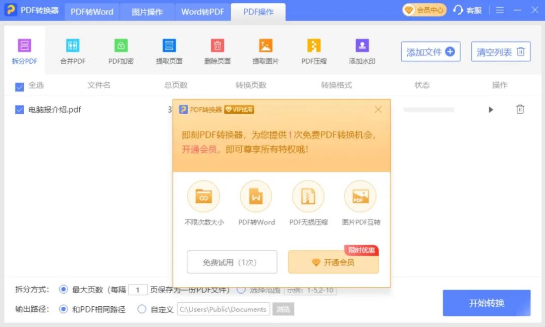Image resolution: width=545 pixels, height=327 pixels.
Task: Click the 开通会员 red link text
Action: pyautogui.click(x=199, y=150)
